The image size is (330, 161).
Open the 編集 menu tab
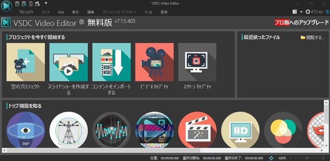(91, 12)
